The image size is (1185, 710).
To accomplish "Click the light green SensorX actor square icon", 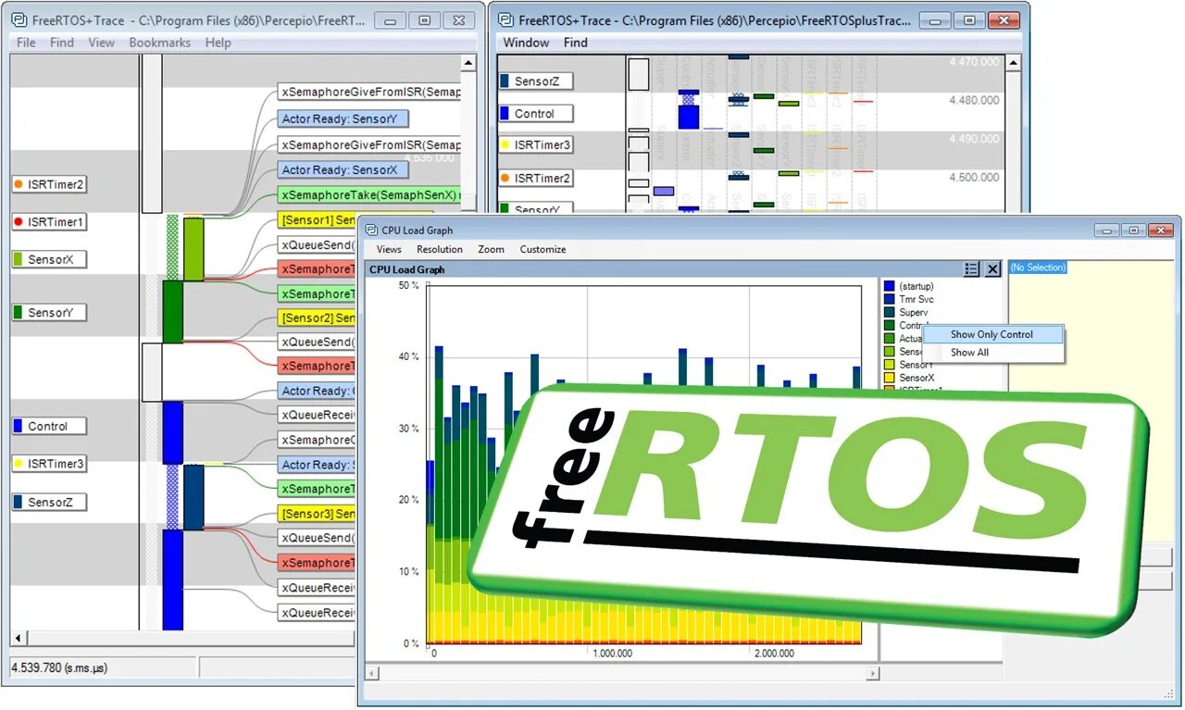I will (18, 259).
